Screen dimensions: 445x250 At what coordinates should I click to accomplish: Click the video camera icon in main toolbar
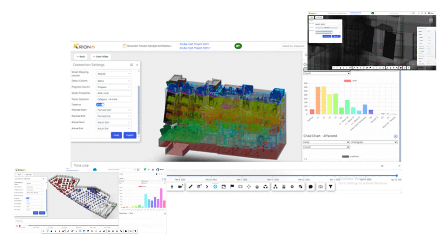pos(181,187)
